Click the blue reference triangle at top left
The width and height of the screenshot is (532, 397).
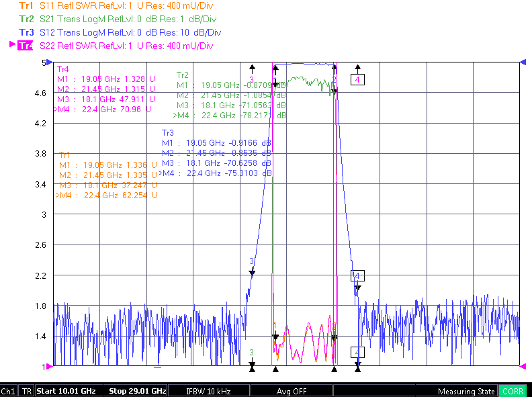click(50, 62)
